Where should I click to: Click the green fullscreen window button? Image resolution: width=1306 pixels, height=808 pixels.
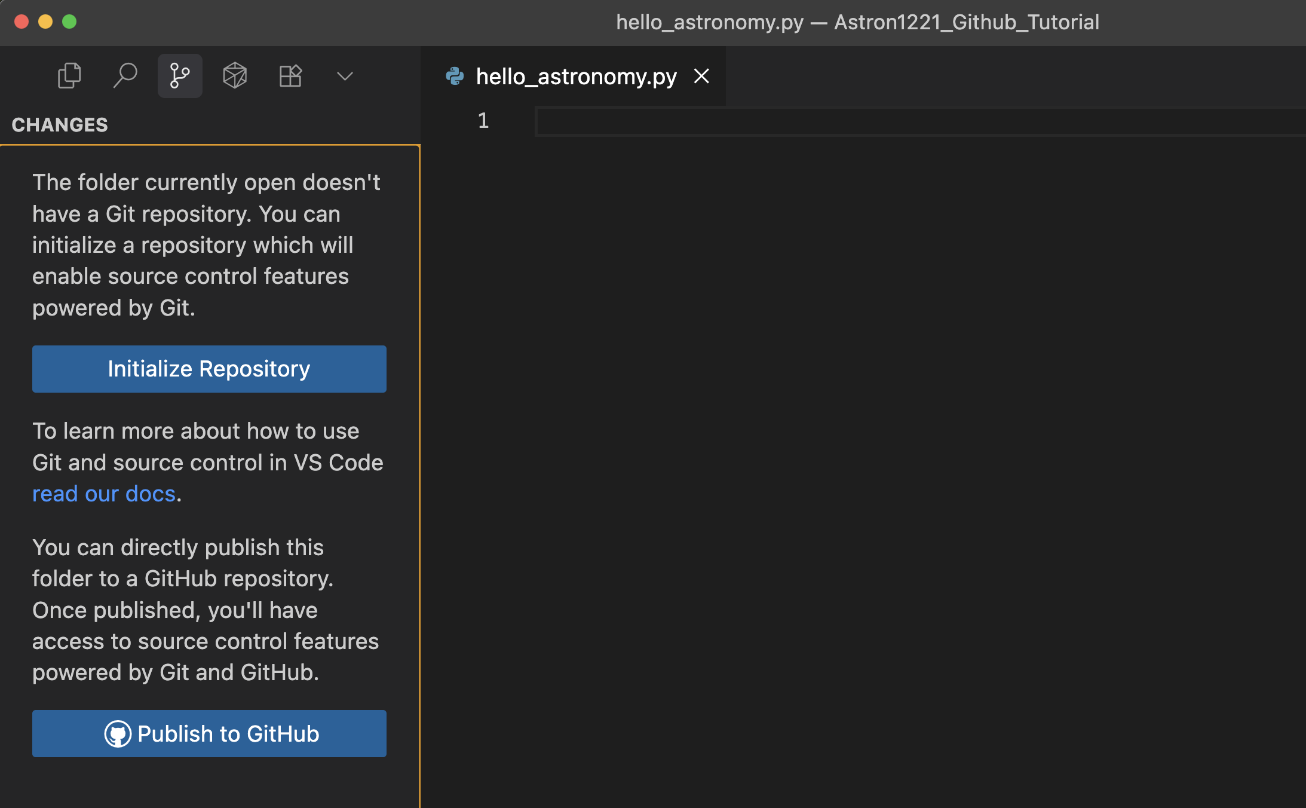click(69, 22)
